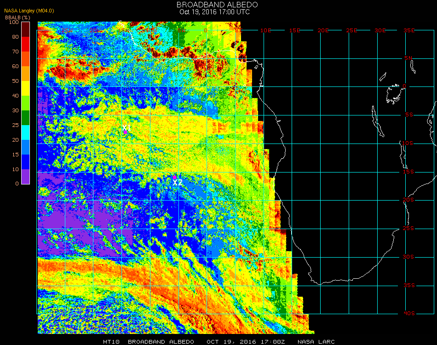Click the light blue 15-20% legend swatch
The height and width of the screenshot is (345, 437).
click(26, 147)
